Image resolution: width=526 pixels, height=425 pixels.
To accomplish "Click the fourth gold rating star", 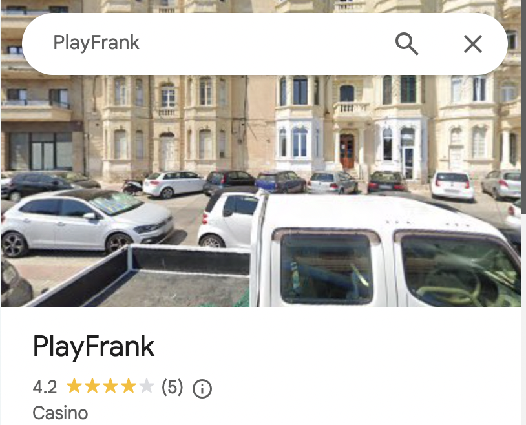I will [x=129, y=386].
